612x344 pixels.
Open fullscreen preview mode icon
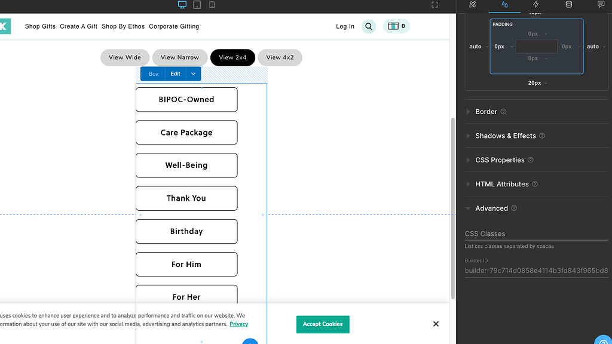click(x=434, y=5)
